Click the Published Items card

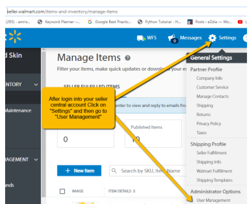click(153, 133)
